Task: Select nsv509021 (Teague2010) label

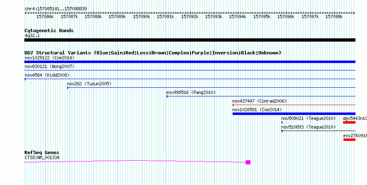Action: [x=308, y=118]
